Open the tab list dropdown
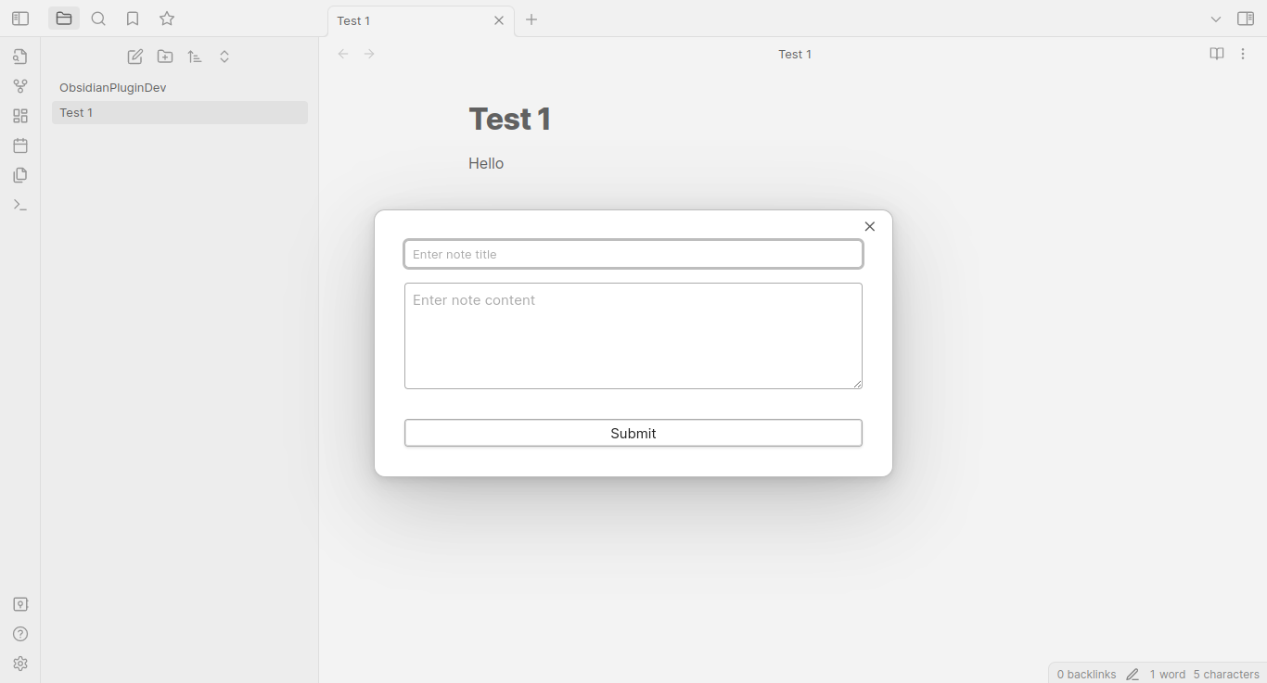The width and height of the screenshot is (1267, 683). point(1216,18)
